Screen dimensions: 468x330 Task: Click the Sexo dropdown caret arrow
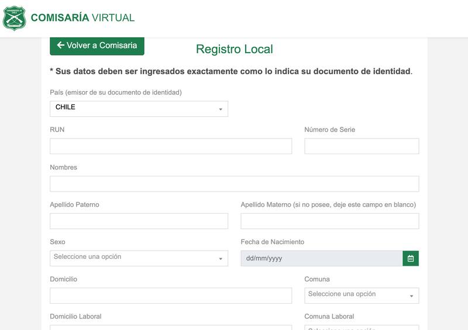coord(221,259)
